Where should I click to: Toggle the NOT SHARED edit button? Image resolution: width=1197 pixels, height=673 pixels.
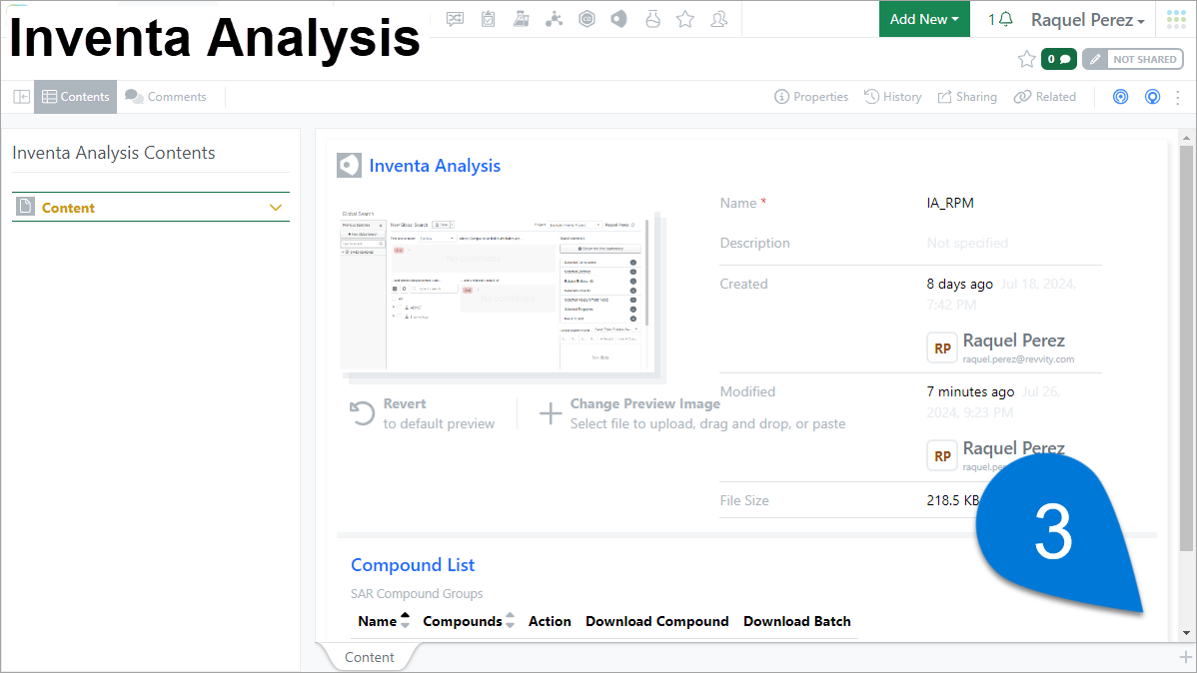pyautogui.click(x=1133, y=59)
